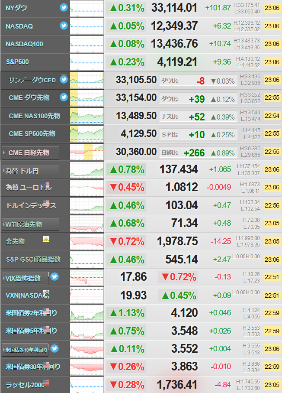The image size is (282, 393).
Task: Open the NYダウ index link
Action: (16, 8)
